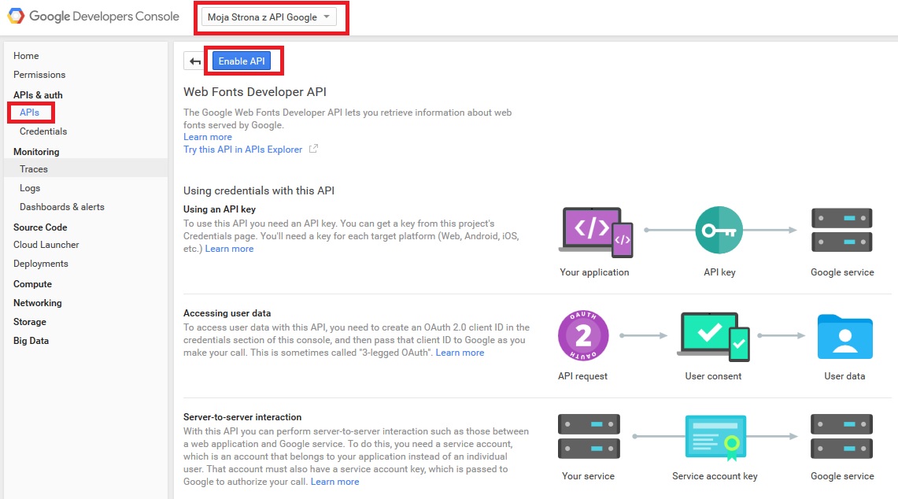The image size is (898, 499).
Task: Click the API key icon illustration
Action: pyautogui.click(x=719, y=231)
